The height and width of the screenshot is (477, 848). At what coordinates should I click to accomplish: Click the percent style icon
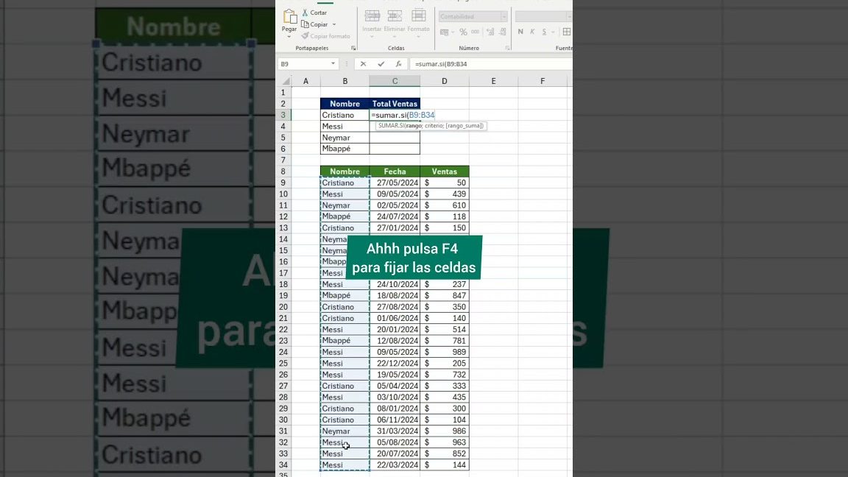click(x=463, y=32)
